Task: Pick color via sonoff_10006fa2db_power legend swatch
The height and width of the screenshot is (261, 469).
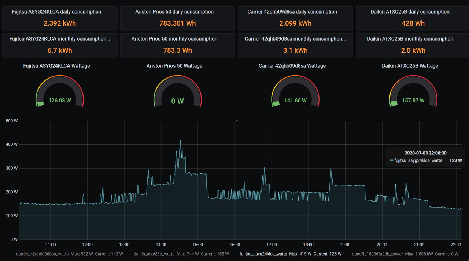Action: [348, 254]
